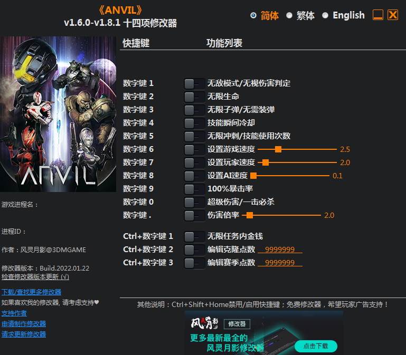Click the Ctrl+数字键 1 hotkey label
Image resolution: width=406 pixels, height=355 pixels.
(148, 236)
